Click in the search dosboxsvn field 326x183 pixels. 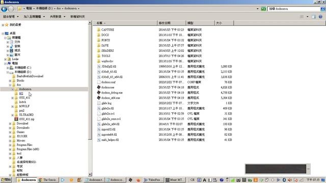(294, 9)
